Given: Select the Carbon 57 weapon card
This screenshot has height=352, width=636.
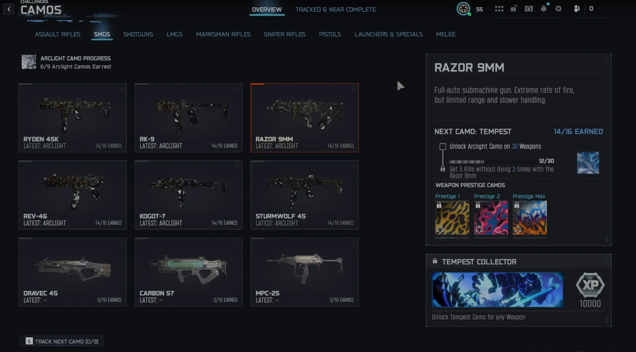Looking at the screenshot, I should (188, 272).
